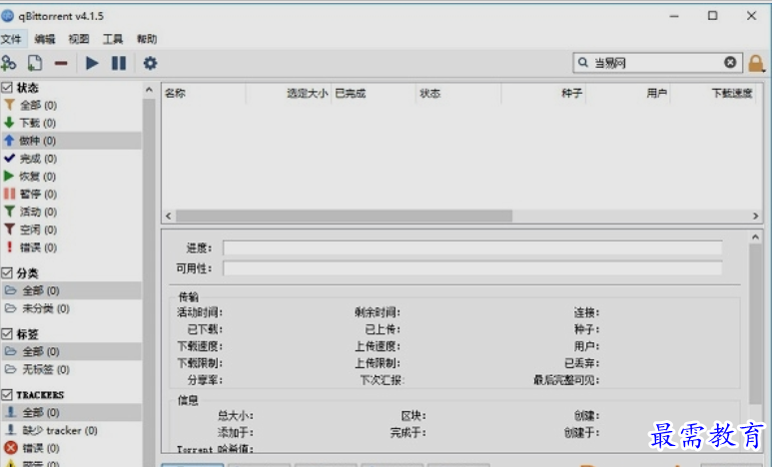
Task: Click details panel scroll up arrow
Action: click(755, 237)
